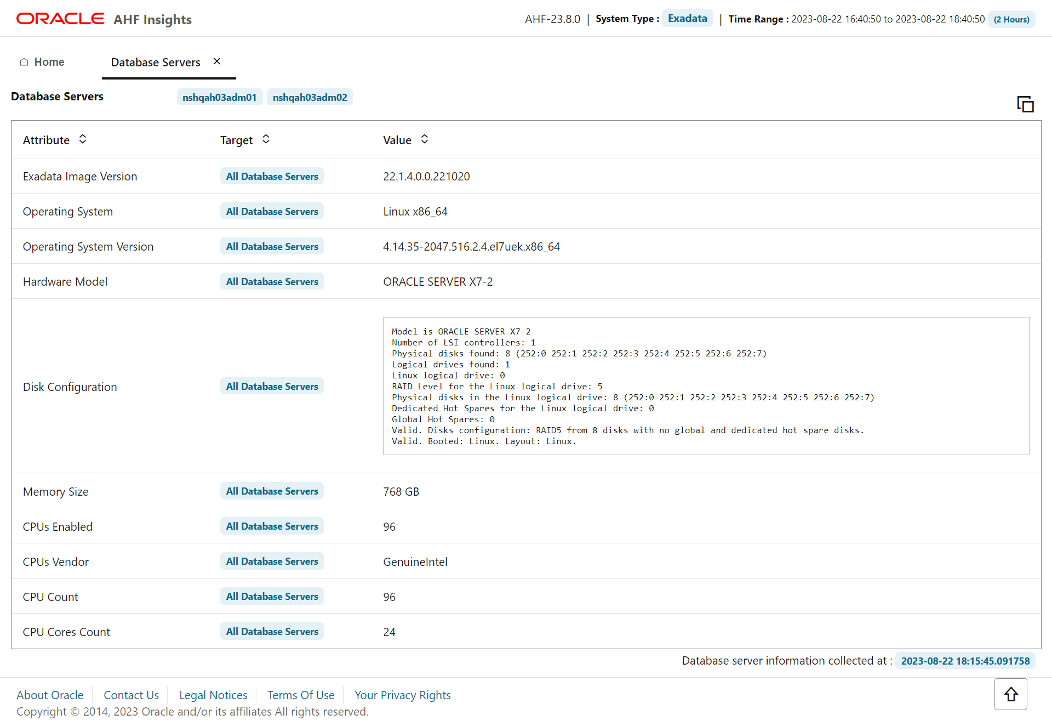Click value 22.1.4.0.0.221020

pyautogui.click(x=426, y=177)
